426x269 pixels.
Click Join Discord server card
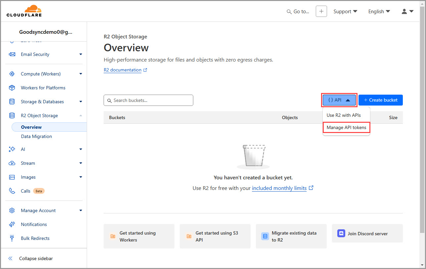(367, 233)
